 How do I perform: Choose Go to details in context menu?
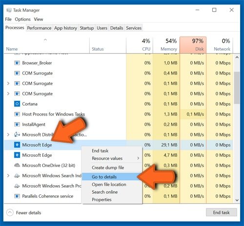tap(112, 177)
